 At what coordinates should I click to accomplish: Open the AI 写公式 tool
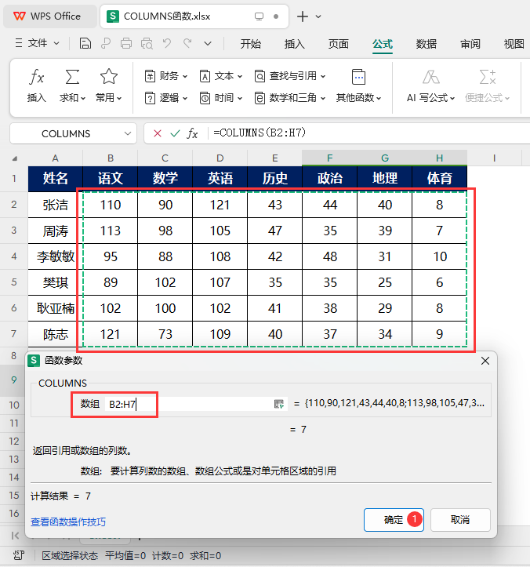[x=430, y=86]
